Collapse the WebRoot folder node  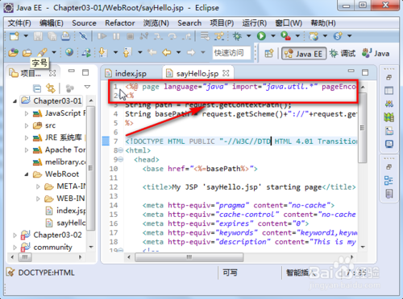click(x=27, y=174)
